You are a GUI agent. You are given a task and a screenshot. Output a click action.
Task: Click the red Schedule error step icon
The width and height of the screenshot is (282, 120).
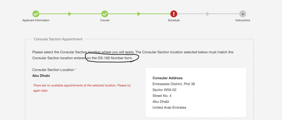(x=174, y=14)
